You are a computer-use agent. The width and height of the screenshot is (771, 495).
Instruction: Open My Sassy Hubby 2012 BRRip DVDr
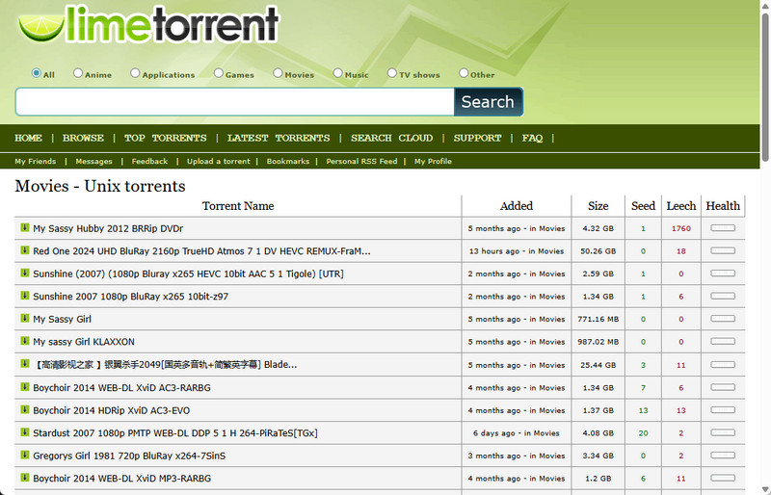click(108, 228)
